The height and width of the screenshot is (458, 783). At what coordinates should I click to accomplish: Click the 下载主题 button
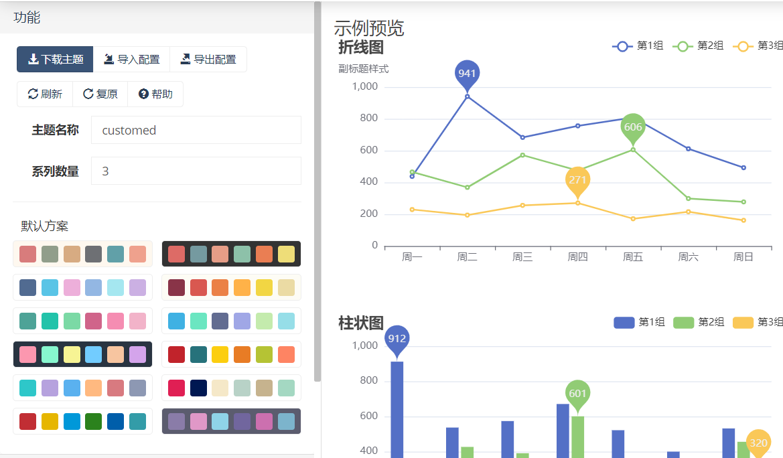pos(54,59)
